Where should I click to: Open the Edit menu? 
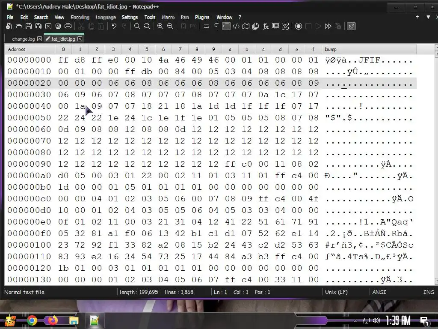tap(24, 17)
